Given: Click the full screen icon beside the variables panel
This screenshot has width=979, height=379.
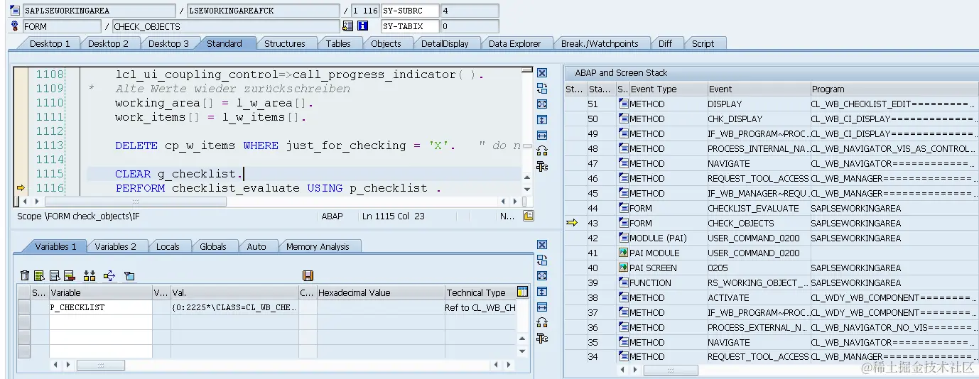Looking at the screenshot, I should pyautogui.click(x=542, y=276).
